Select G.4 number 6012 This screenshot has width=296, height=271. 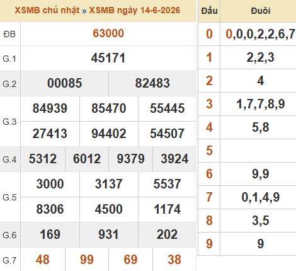pos(87,159)
